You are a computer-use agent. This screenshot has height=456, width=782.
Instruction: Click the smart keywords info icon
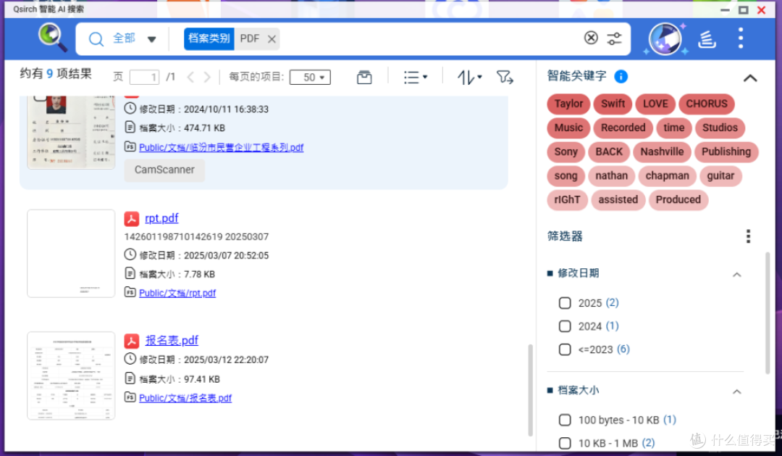[621, 76]
